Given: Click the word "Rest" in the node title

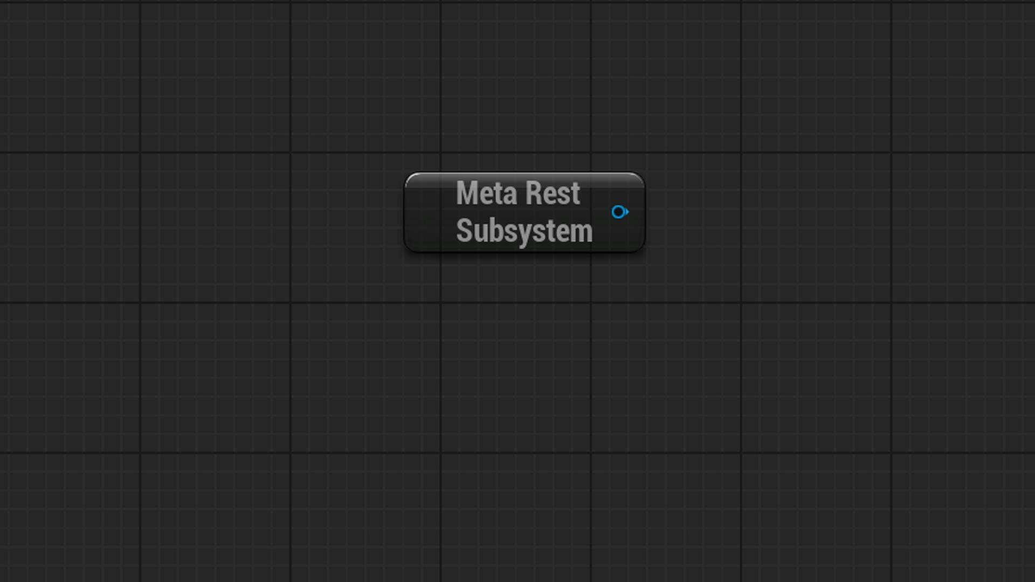Looking at the screenshot, I should click(x=553, y=193).
